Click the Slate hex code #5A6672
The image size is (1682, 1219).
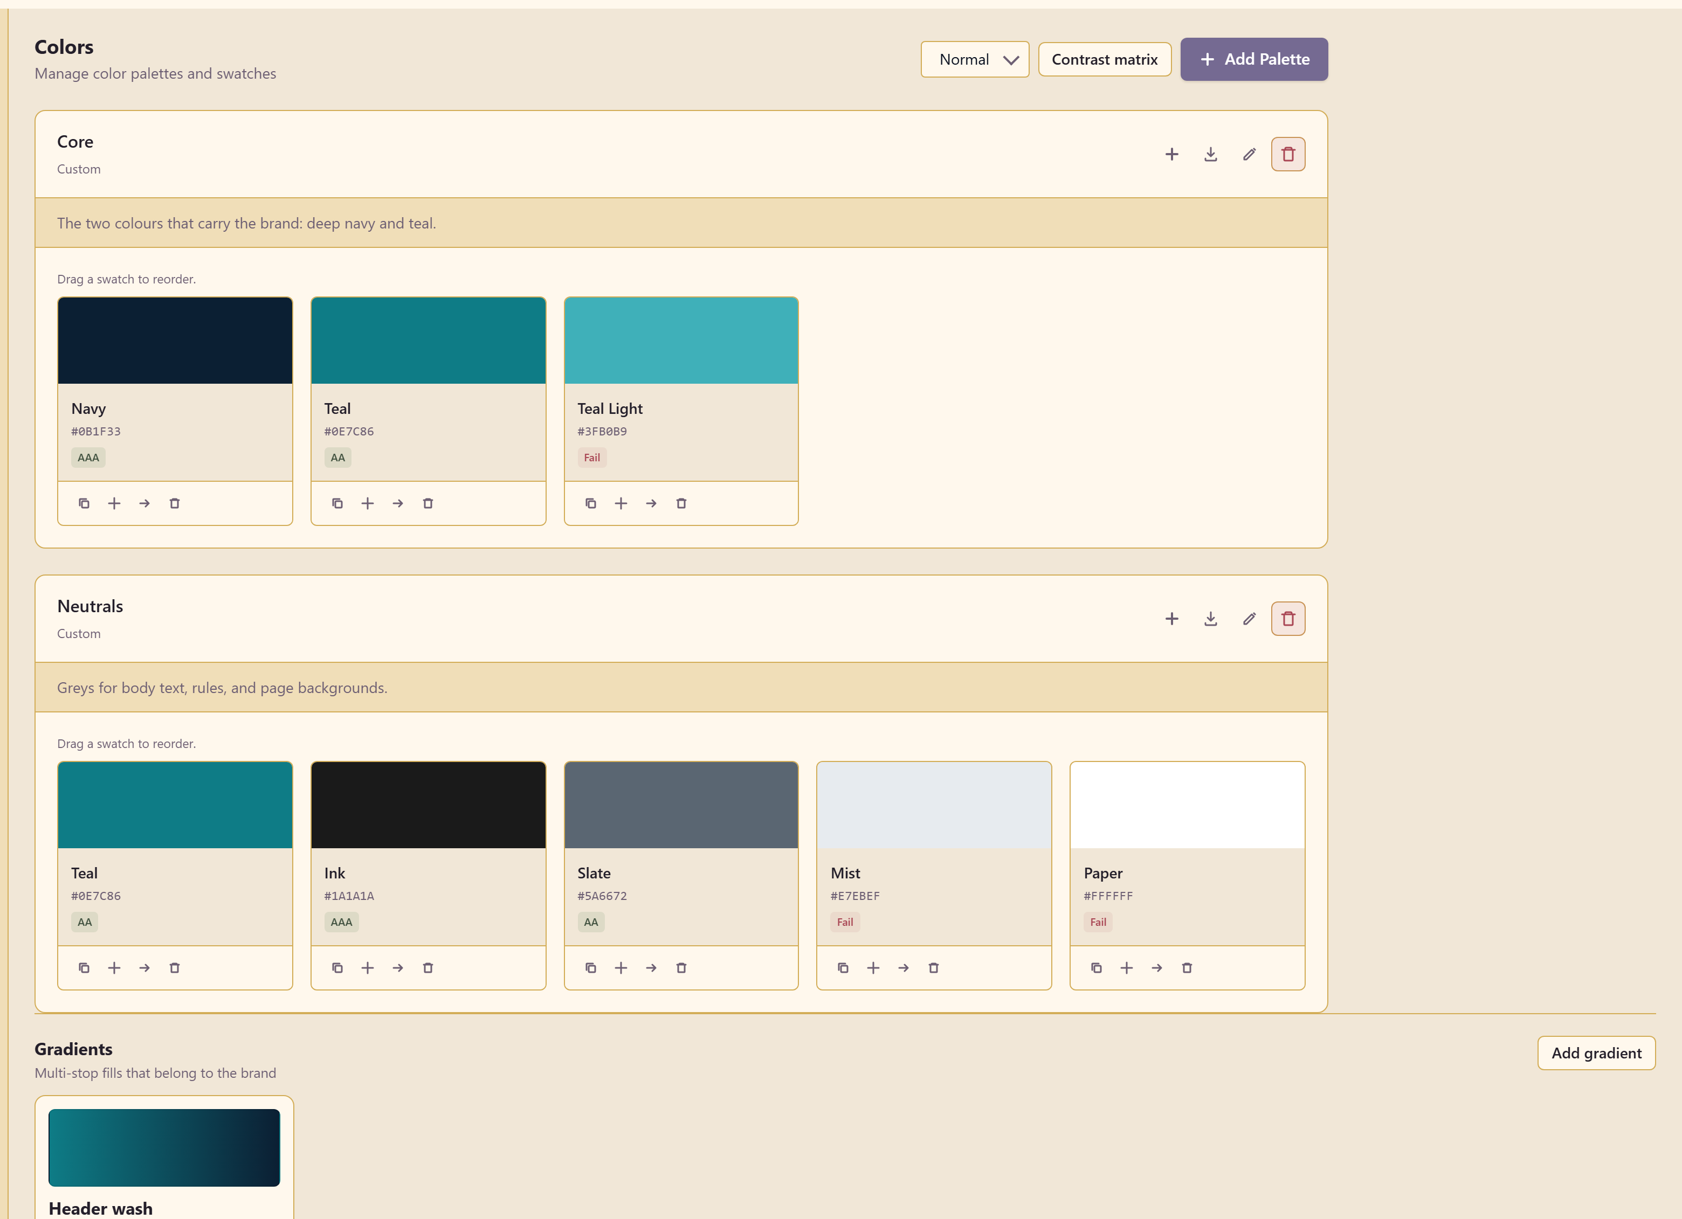tap(602, 896)
